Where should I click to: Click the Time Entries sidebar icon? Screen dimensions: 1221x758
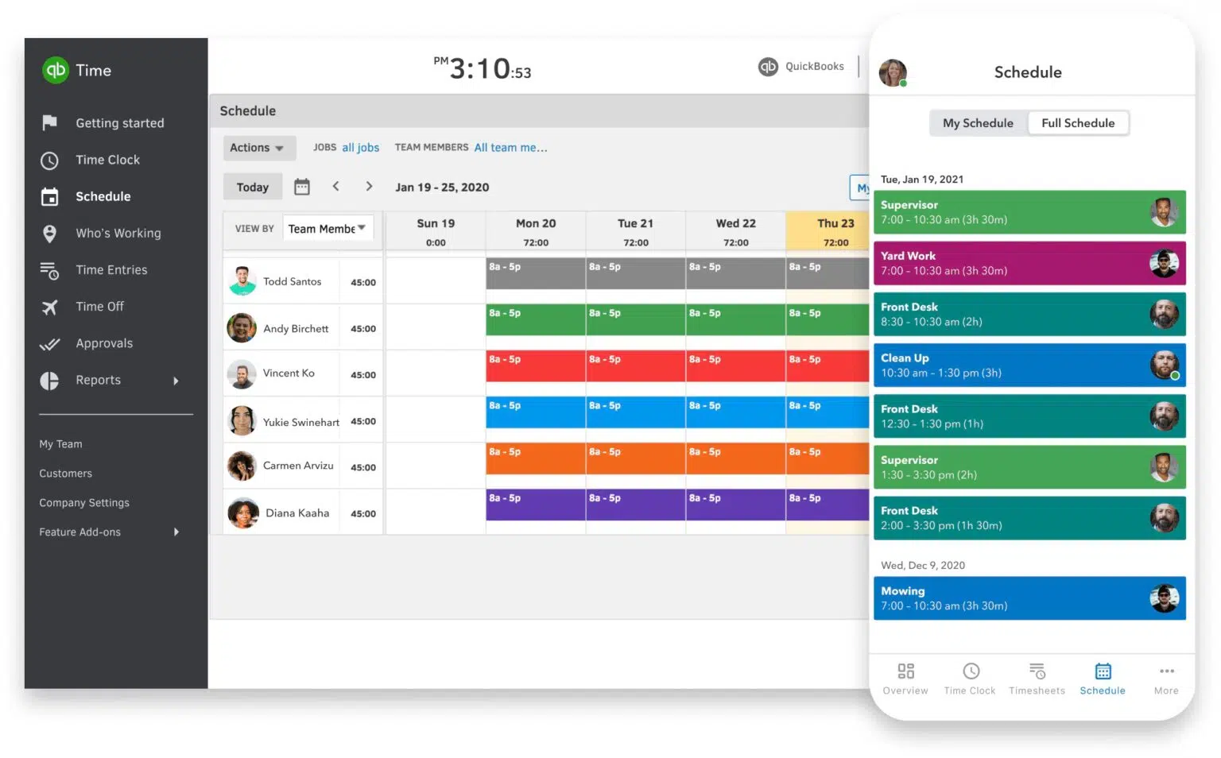tap(49, 270)
